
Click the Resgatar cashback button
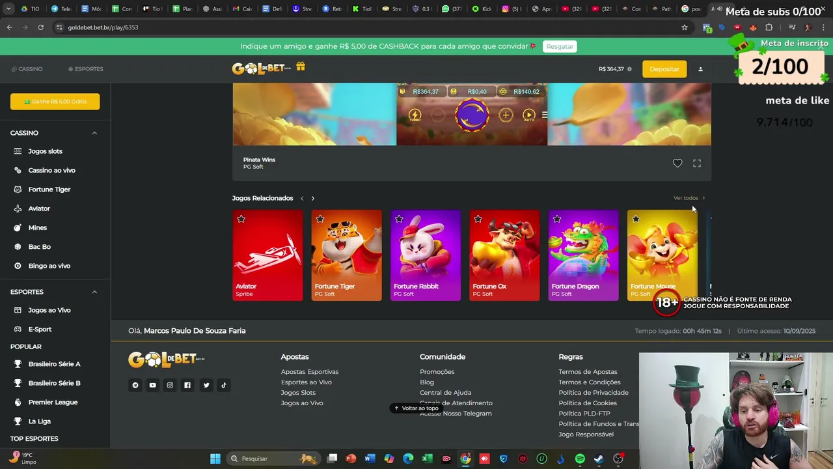tap(560, 46)
